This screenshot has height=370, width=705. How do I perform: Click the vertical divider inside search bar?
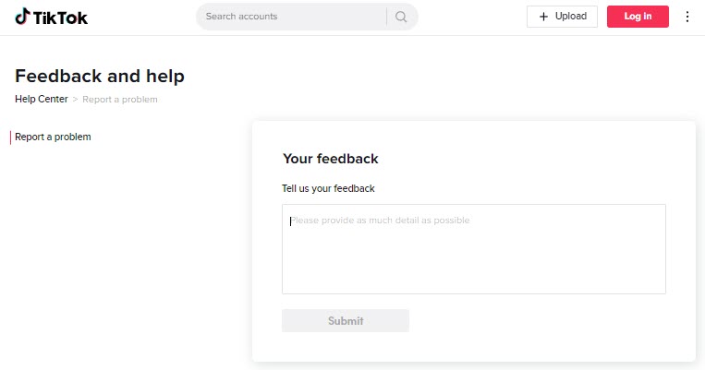[x=386, y=17]
